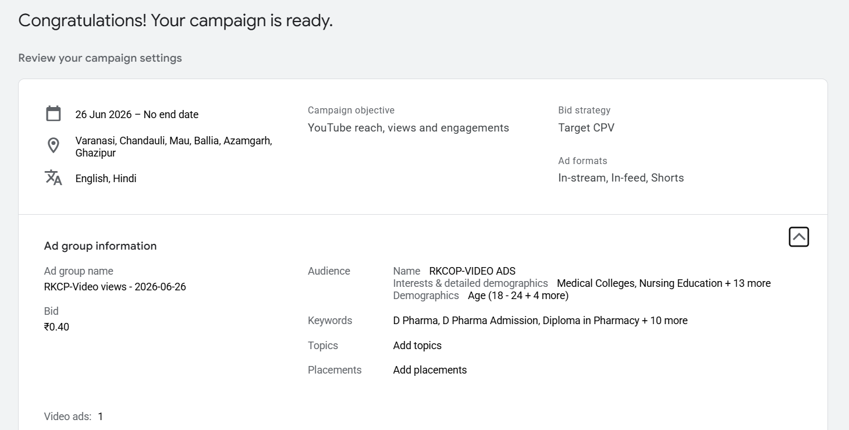Click the location pin icon
The image size is (849, 430).
(x=54, y=145)
